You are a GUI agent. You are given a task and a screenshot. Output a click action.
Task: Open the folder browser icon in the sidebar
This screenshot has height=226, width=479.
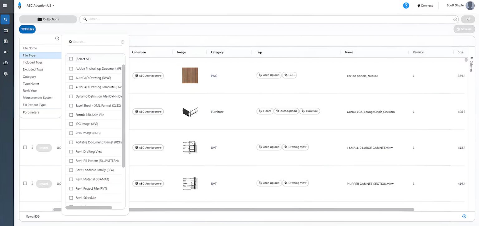point(5,30)
